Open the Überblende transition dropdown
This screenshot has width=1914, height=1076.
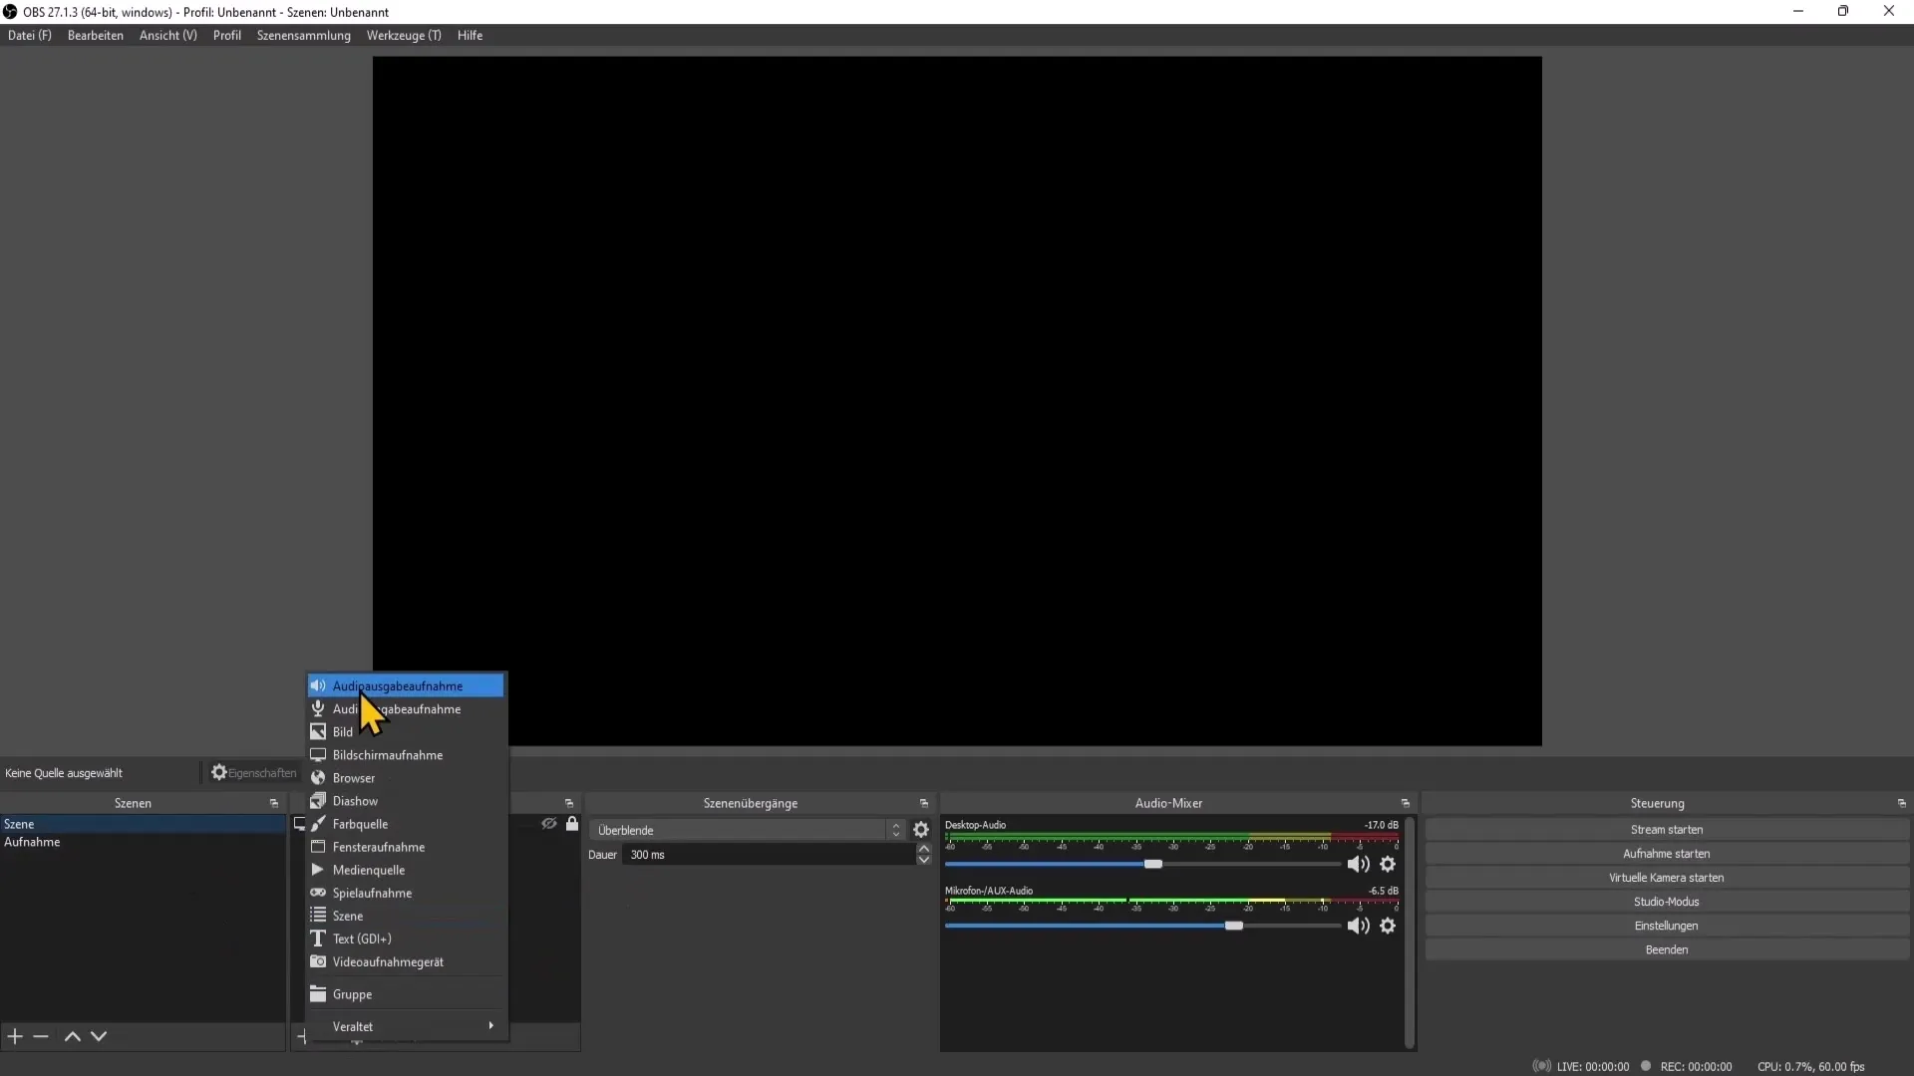coord(748,830)
